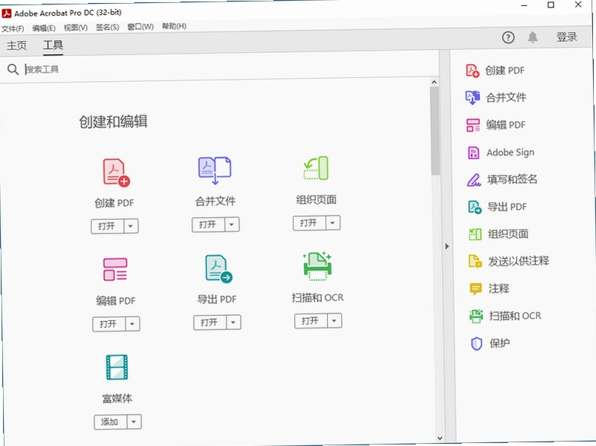Viewport: 596px width, 446px height.
Task: Click the 导出 PDF icon in main panel
Action: [218, 268]
